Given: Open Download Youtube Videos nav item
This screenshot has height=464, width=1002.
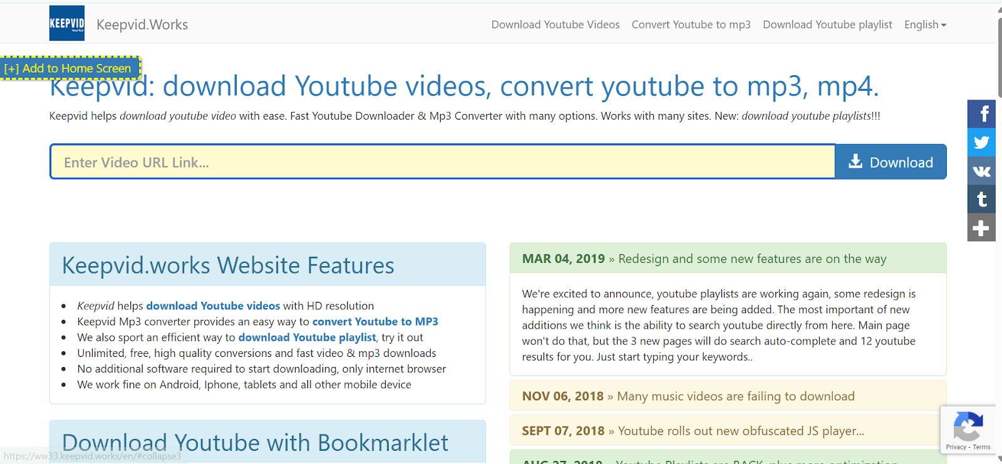Looking at the screenshot, I should pos(555,24).
